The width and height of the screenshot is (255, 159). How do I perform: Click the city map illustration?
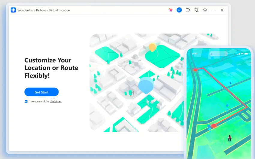[136, 83]
